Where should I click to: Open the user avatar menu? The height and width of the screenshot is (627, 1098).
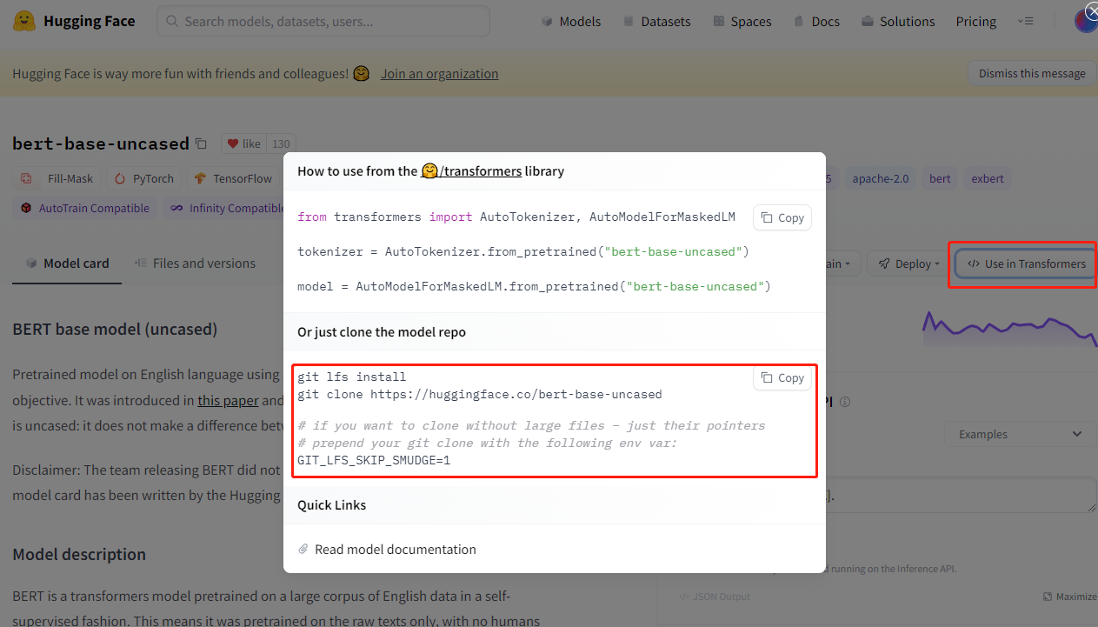[x=1085, y=21]
